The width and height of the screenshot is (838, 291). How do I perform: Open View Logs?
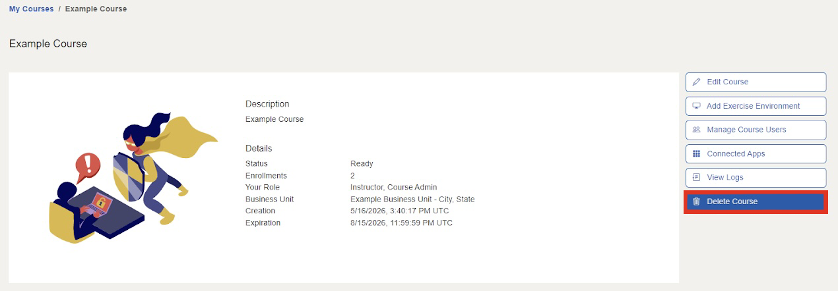(x=756, y=177)
